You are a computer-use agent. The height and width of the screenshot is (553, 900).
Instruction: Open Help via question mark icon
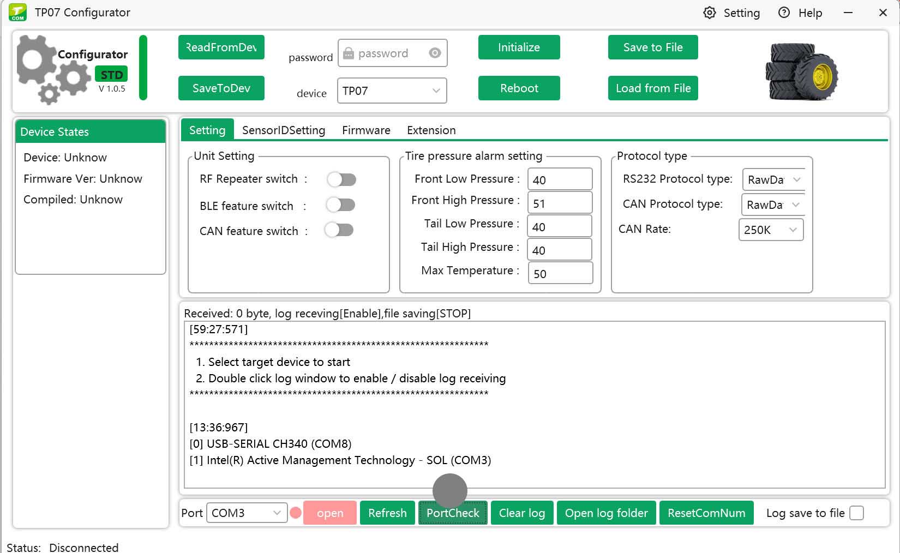coord(784,13)
